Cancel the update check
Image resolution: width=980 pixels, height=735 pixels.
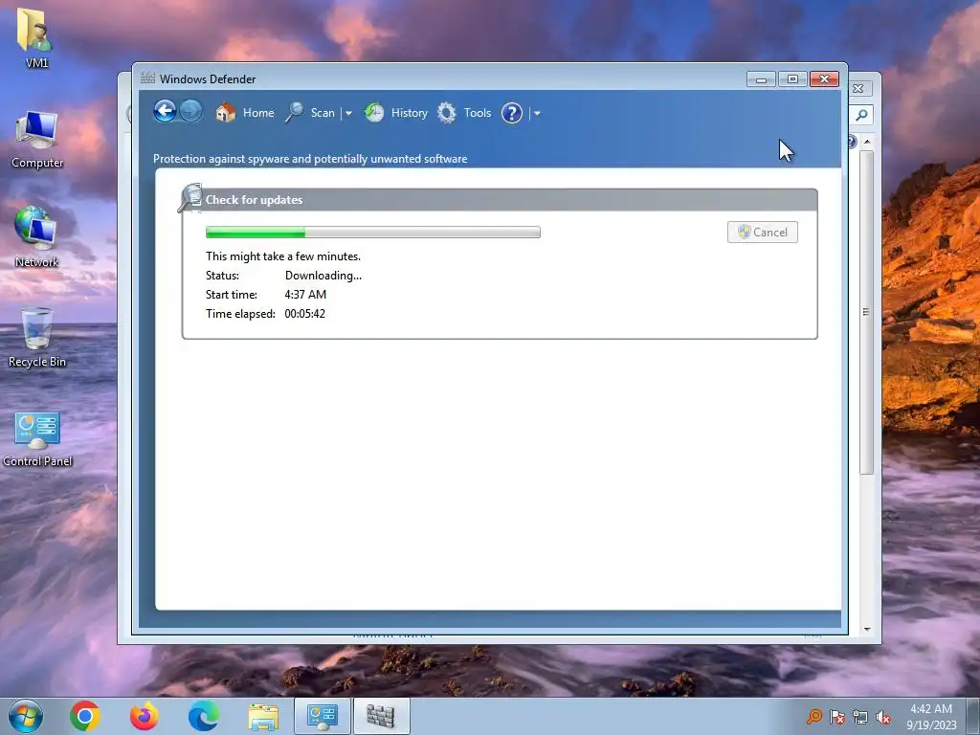(x=763, y=232)
